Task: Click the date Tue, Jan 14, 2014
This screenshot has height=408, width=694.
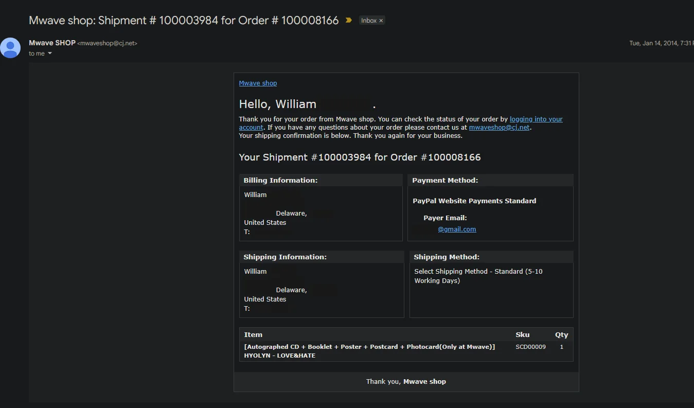Action: (x=661, y=43)
